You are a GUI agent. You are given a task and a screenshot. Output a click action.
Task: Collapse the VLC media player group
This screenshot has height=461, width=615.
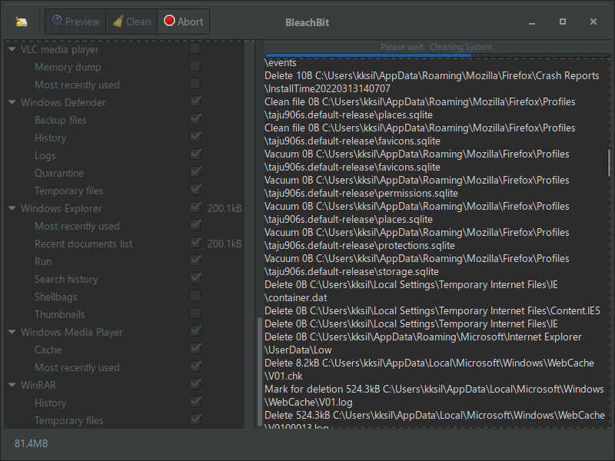[12, 49]
